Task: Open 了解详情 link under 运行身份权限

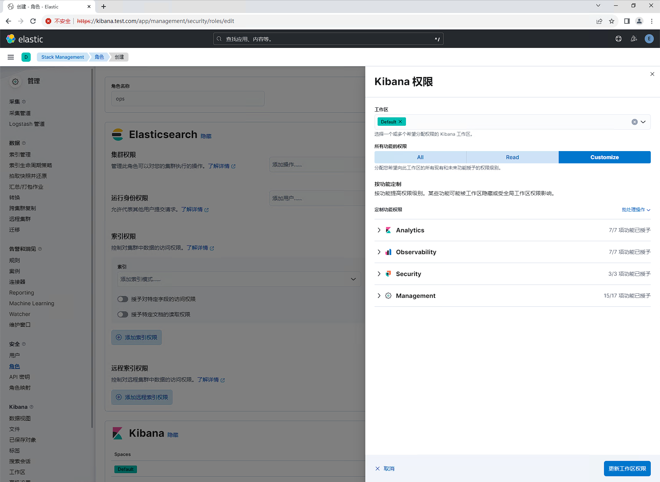Action: tap(195, 209)
